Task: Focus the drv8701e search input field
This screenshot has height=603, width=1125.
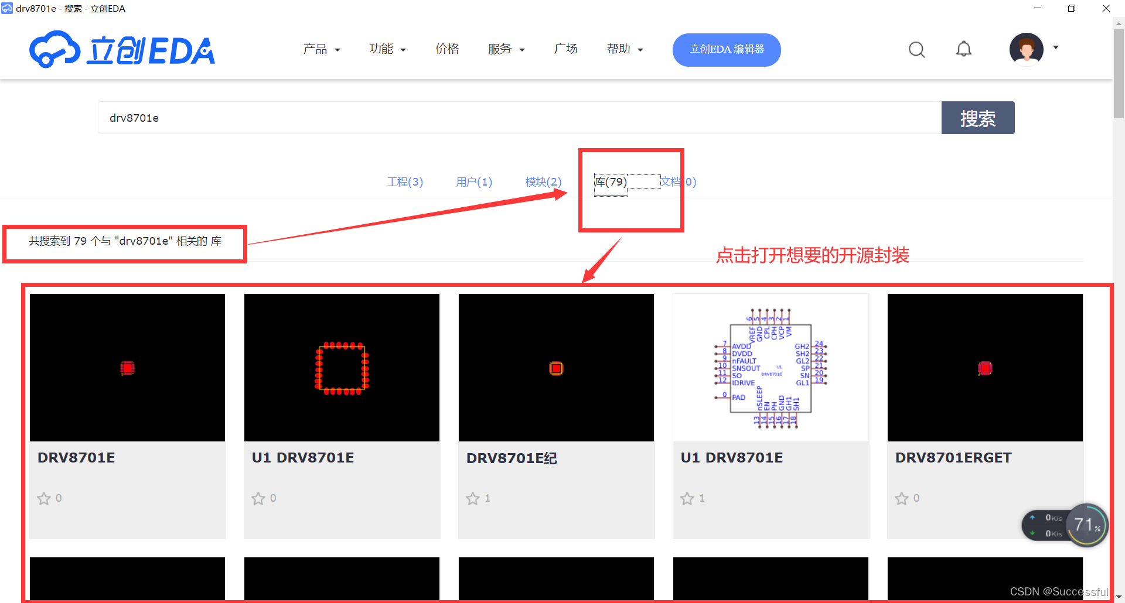Action: click(x=520, y=118)
